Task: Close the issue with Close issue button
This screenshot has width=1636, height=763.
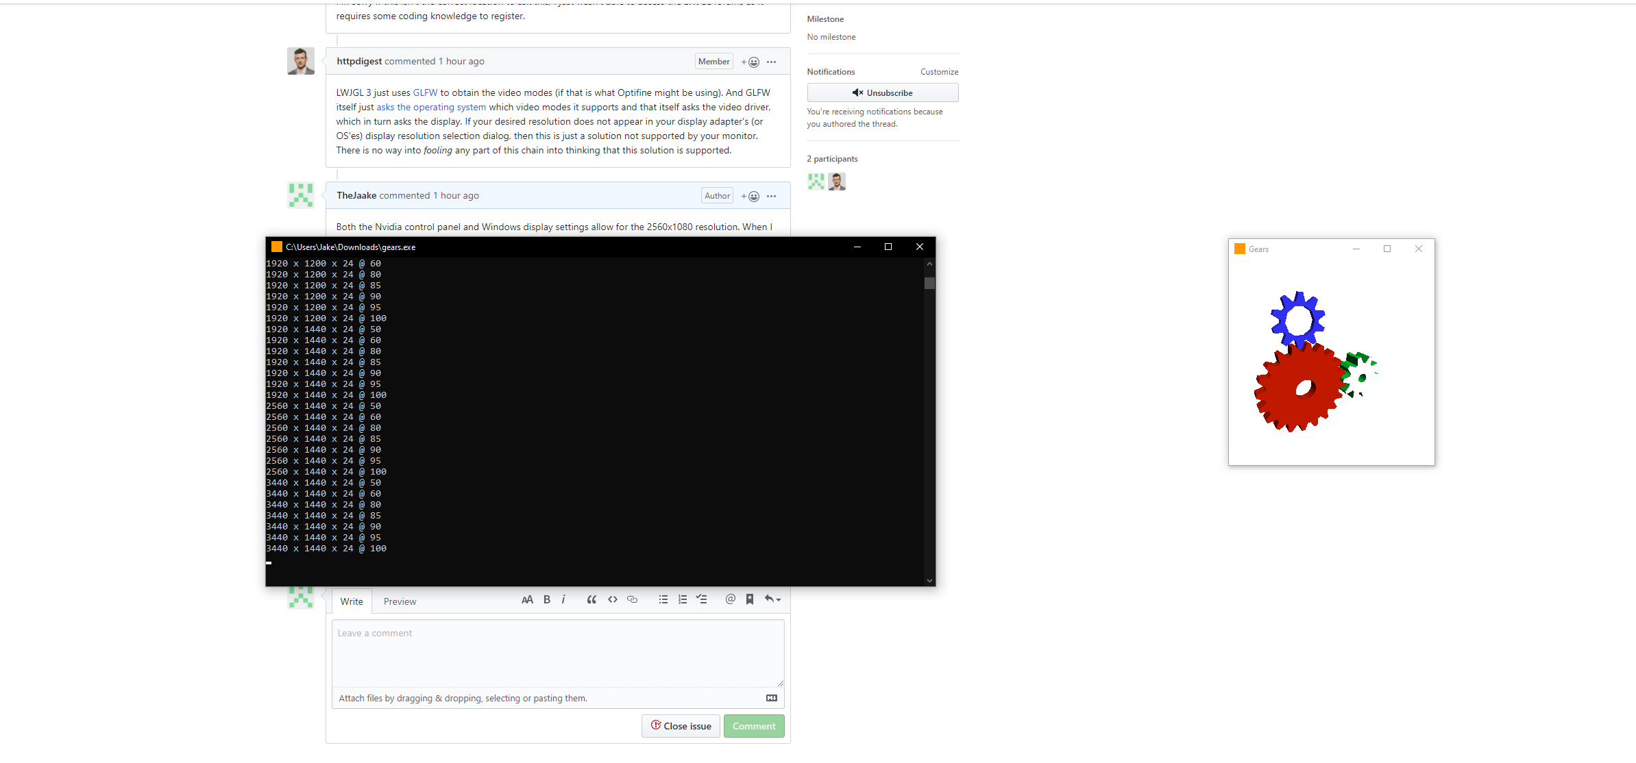Action: pos(680,726)
